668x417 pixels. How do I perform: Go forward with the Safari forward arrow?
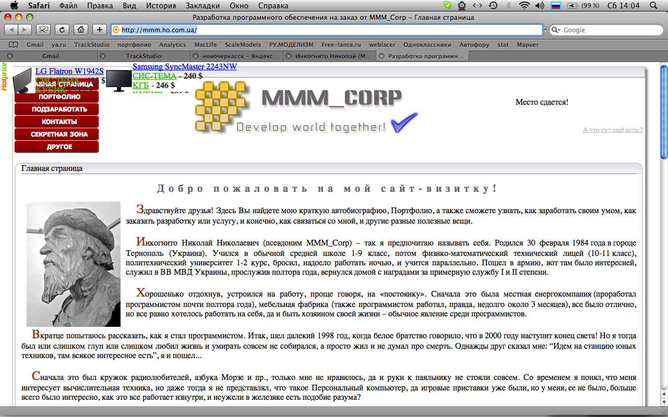pos(25,30)
